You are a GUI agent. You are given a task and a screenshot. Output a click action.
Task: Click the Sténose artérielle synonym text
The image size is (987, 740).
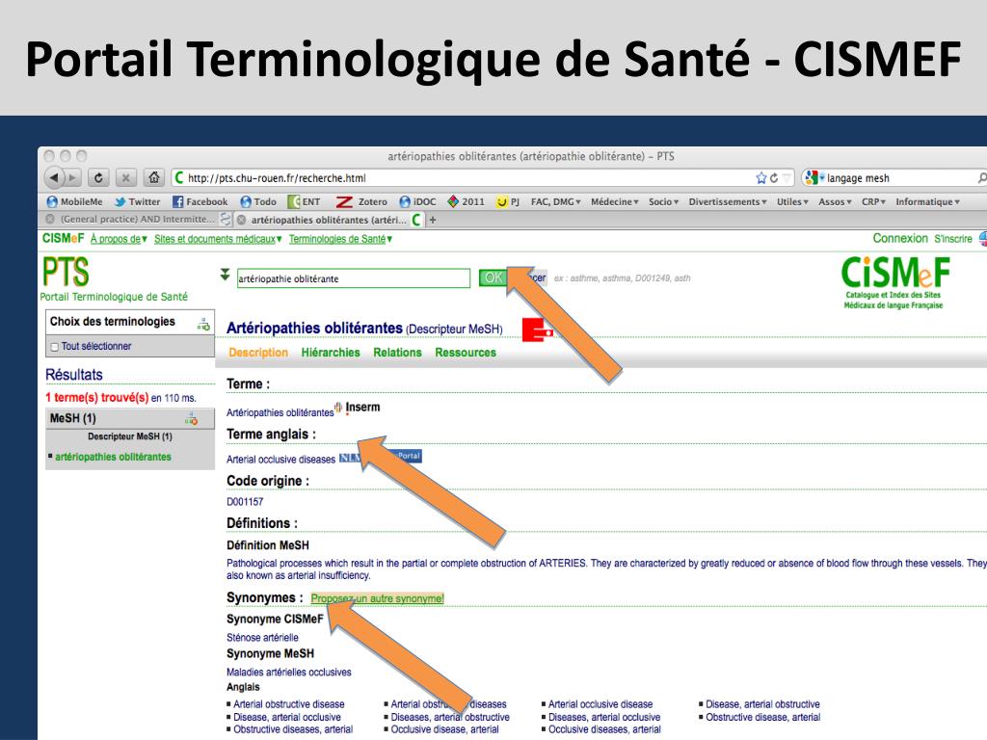pyautogui.click(x=262, y=638)
